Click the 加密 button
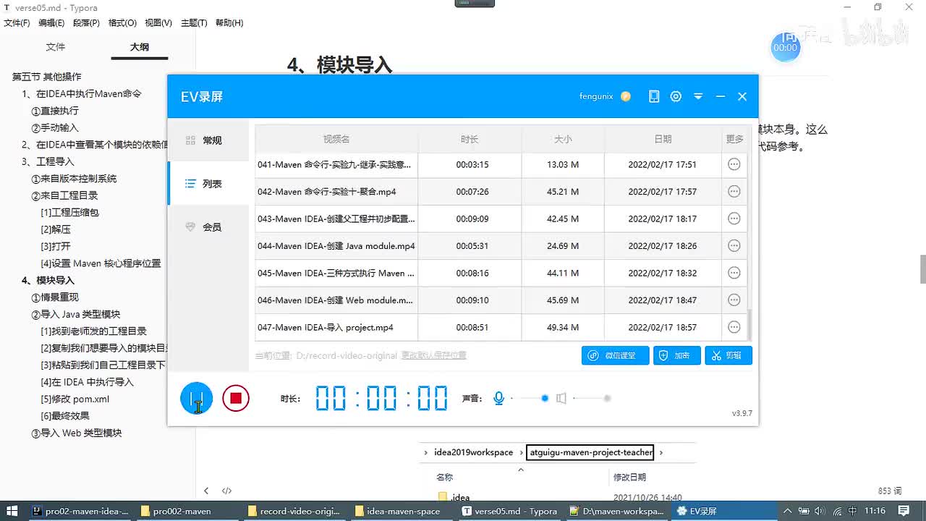Viewport: 926px width, 521px height. pos(677,355)
